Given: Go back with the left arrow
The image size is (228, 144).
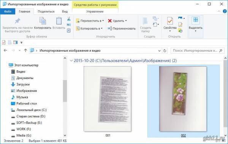Looking at the screenshot, I should pos(5,51).
